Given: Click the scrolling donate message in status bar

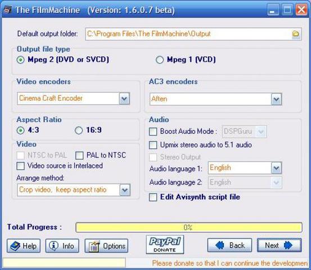Looking at the screenshot, I should pyautogui.click(x=229, y=263).
